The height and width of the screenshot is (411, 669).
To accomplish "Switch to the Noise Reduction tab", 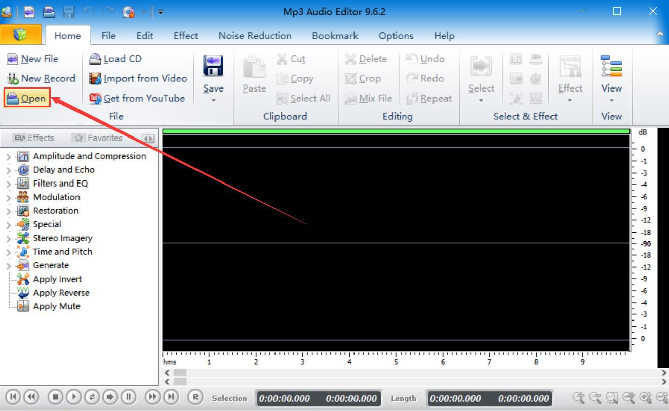I will 255,36.
